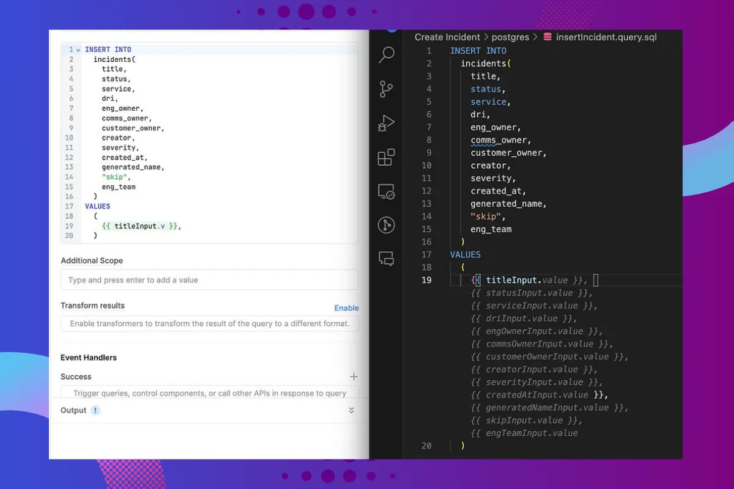Collapse the INSERT INTO fold arrow at line 1

(78, 50)
